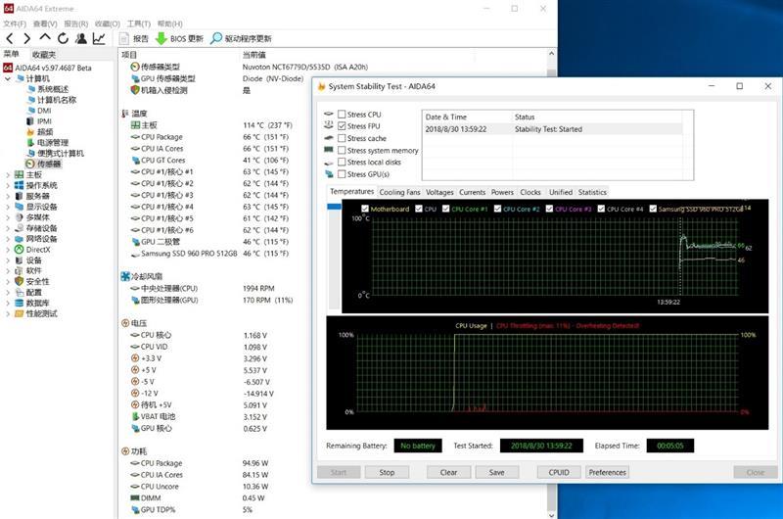The width and height of the screenshot is (783, 519).
Task: Click the up-level arrow icon
Action: (45, 38)
